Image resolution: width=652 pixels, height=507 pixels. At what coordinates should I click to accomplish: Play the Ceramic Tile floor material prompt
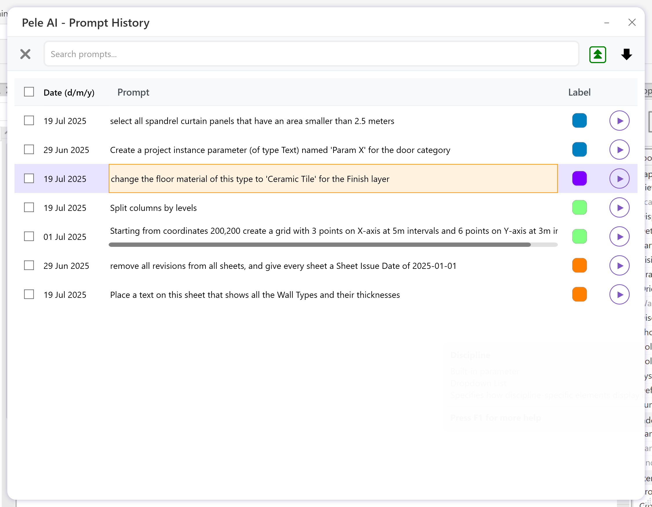(619, 179)
